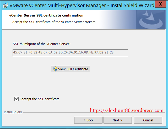The width and height of the screenshot is (168, 129).
Task: Click the shield icon on the View Full Certificate button
Action: click(x=55, y=69)
